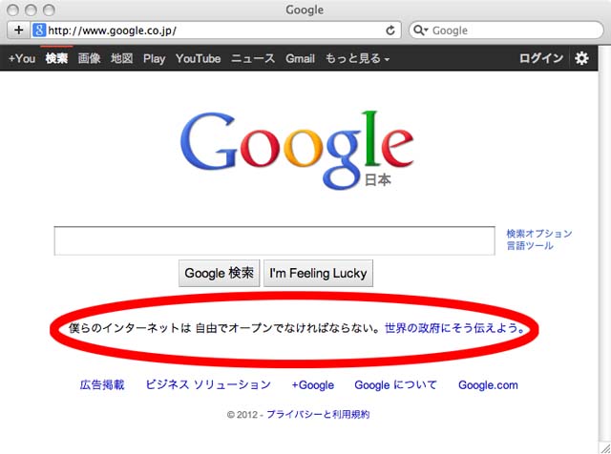611x454 pixels.
Task: Go to 地図 (Maps)
Action: tap(121, 58)
